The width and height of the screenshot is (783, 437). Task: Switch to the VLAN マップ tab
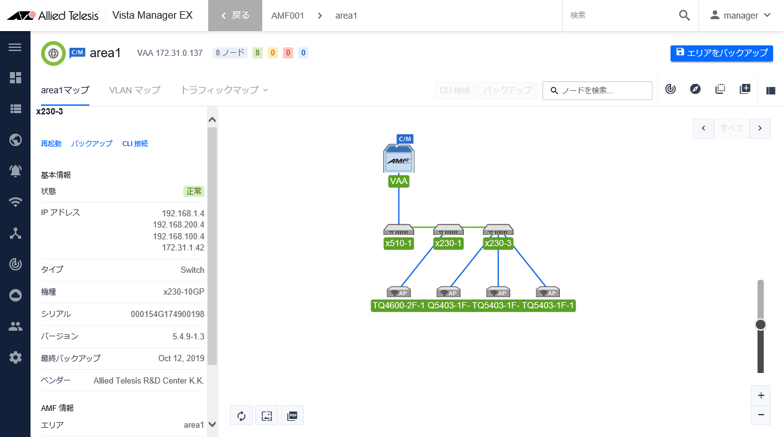[x=134, y=90]
